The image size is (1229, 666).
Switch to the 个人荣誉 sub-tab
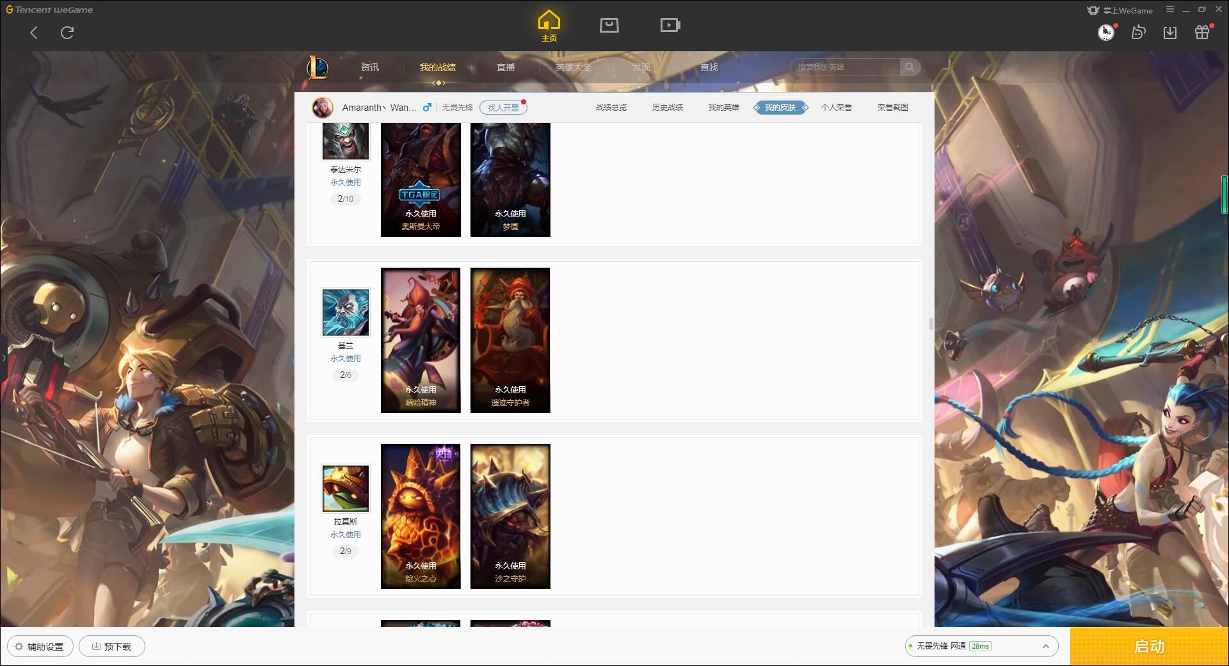837,108
